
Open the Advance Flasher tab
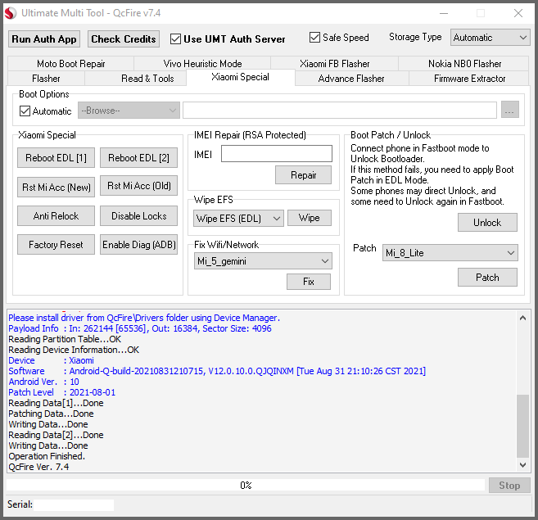[351, 79]
